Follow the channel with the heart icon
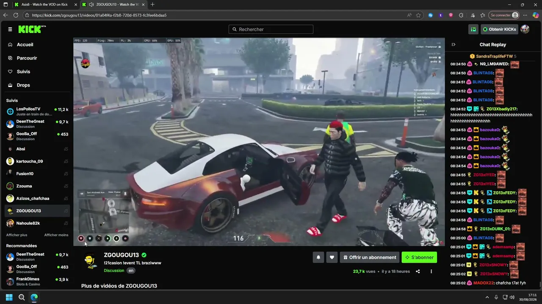 (x=332, y=257)
